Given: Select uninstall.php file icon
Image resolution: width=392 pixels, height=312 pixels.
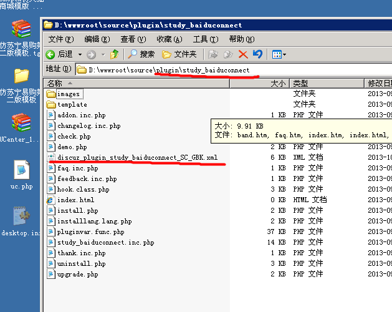Looking at the screenshot, I should pyautogui.click(x=51, y=263).
